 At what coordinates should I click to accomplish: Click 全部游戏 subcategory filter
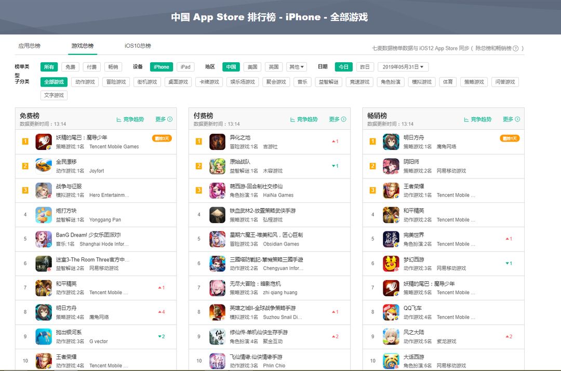coord(54,82)
